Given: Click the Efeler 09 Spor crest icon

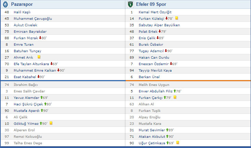Looking at the screenshot, I should coord(130,4).
